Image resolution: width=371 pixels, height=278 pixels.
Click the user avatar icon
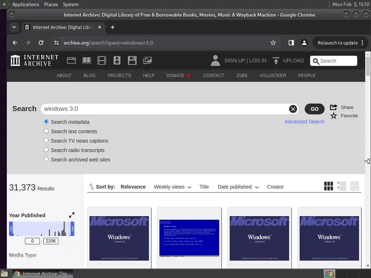(215, 60)
